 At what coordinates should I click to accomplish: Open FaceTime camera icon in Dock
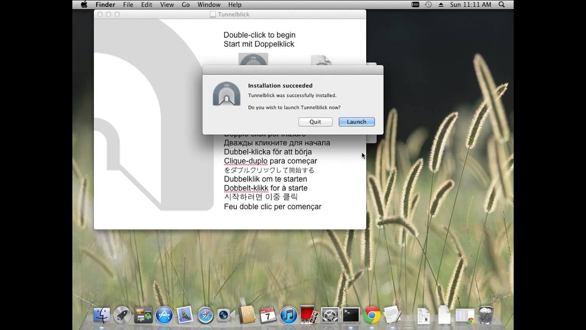(x=226, y=315)
